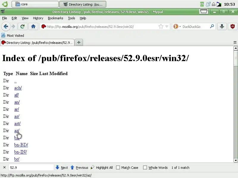238x178 pixels.
Task: Click the Index of /pub/firefox heading
Action: point(95,58)
